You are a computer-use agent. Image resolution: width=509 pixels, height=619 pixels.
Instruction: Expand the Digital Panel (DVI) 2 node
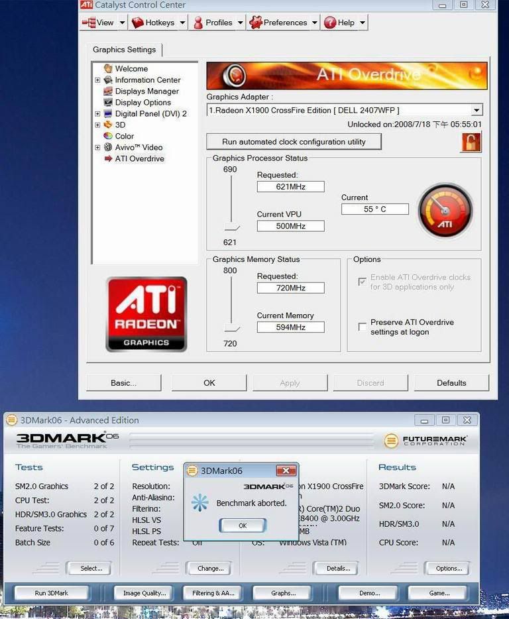tap(97, 114)
